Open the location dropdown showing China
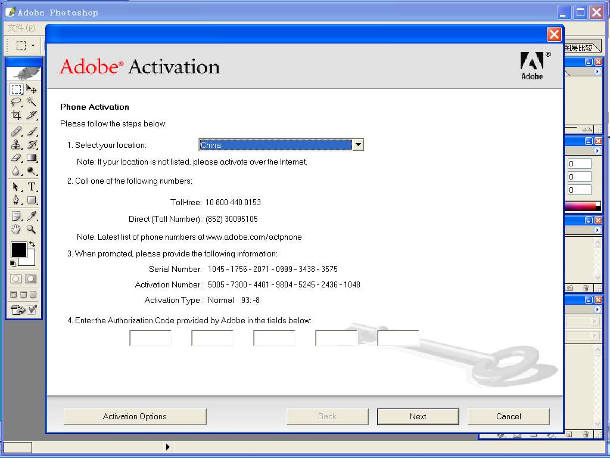 (358, 145)
